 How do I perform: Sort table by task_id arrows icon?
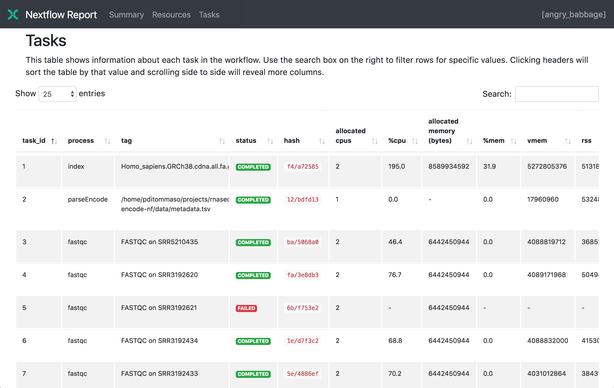tap(54, 141)
